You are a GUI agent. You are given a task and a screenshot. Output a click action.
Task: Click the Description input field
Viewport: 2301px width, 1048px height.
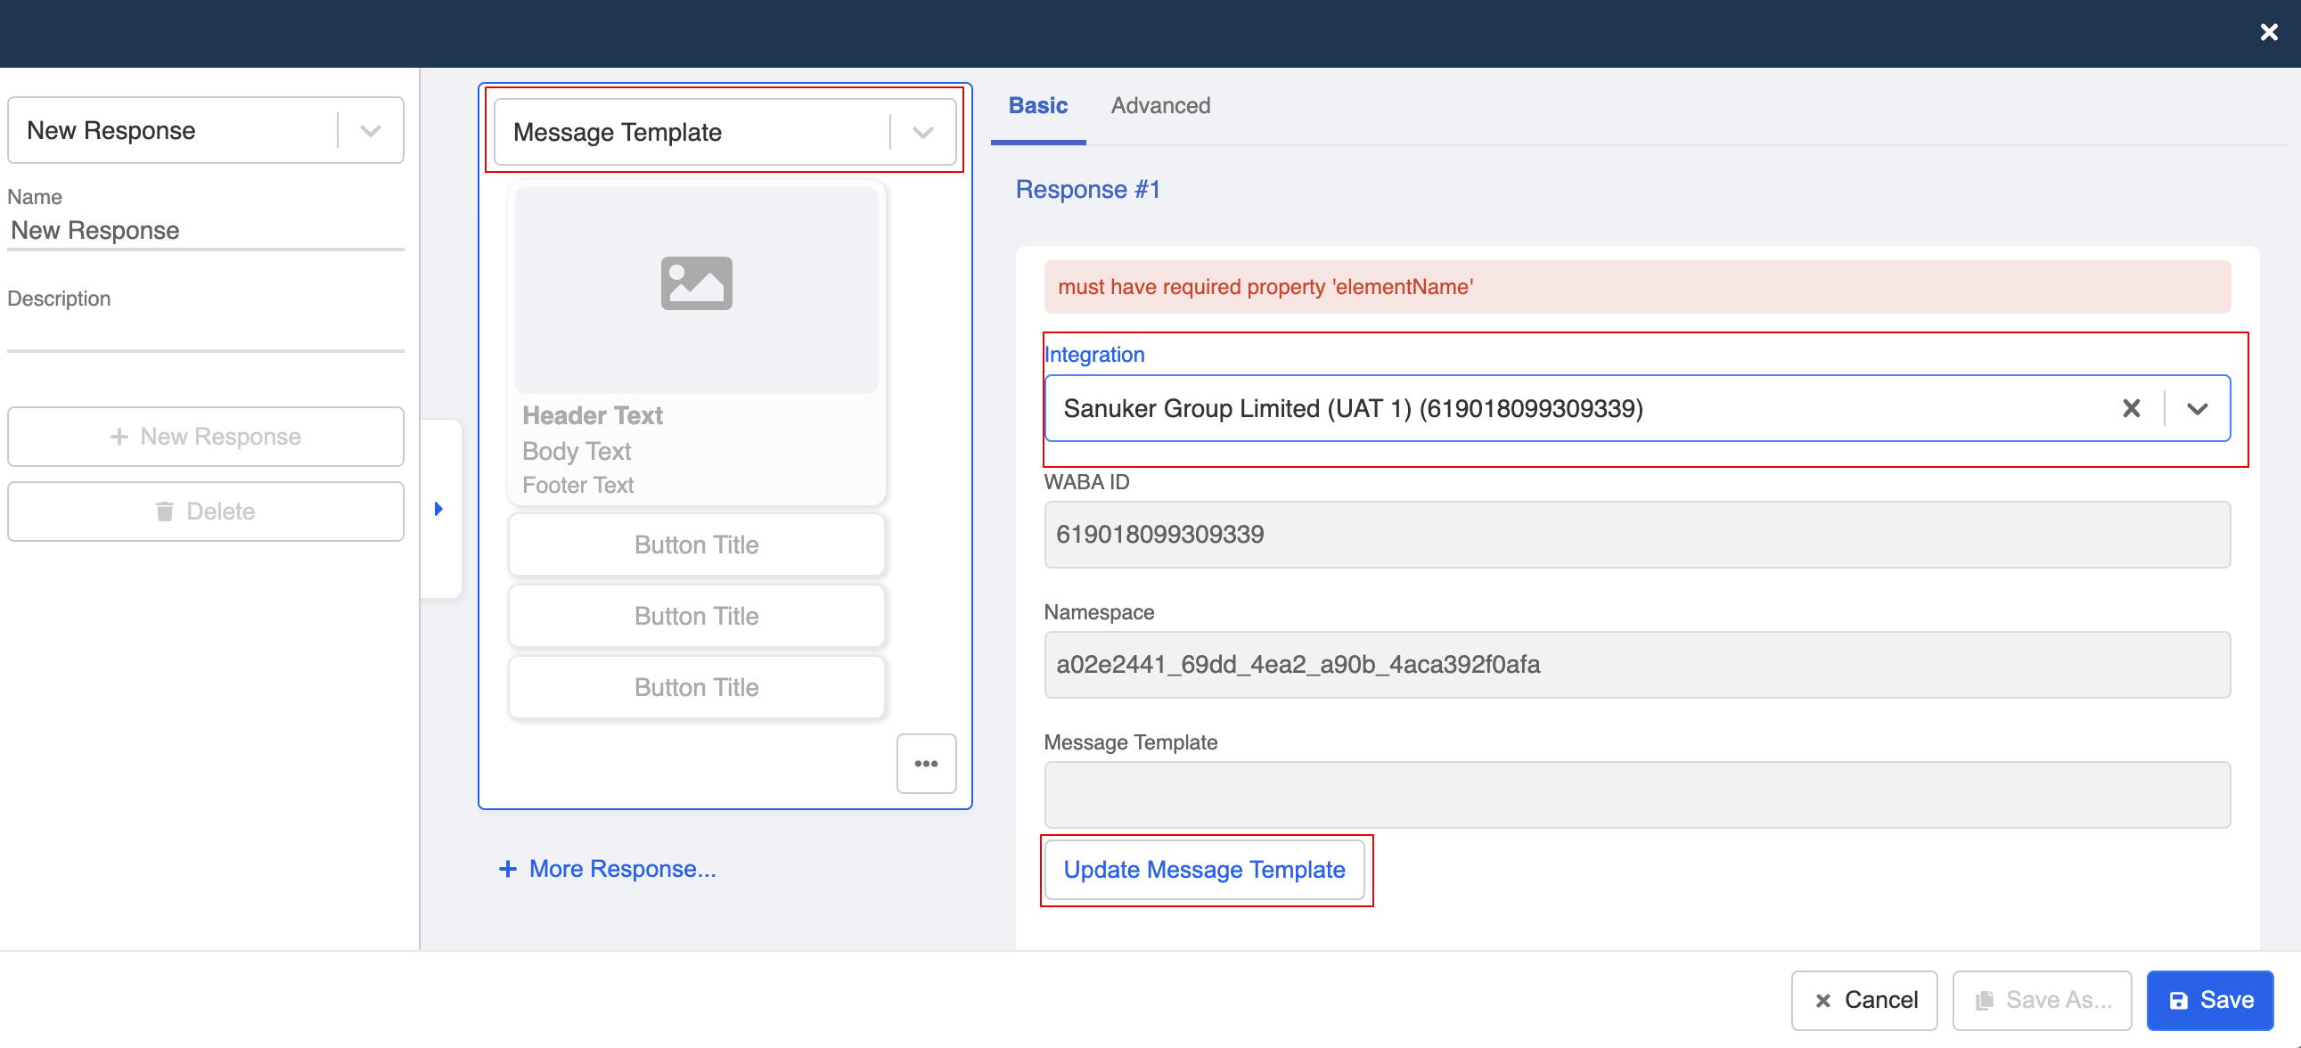(x=206, y=332)
